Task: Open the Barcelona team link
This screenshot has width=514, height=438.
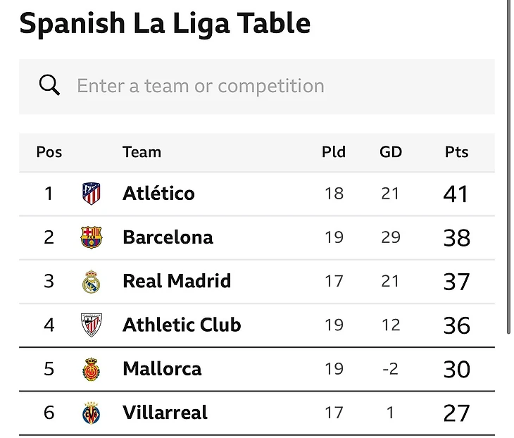Action: point(168,237)
